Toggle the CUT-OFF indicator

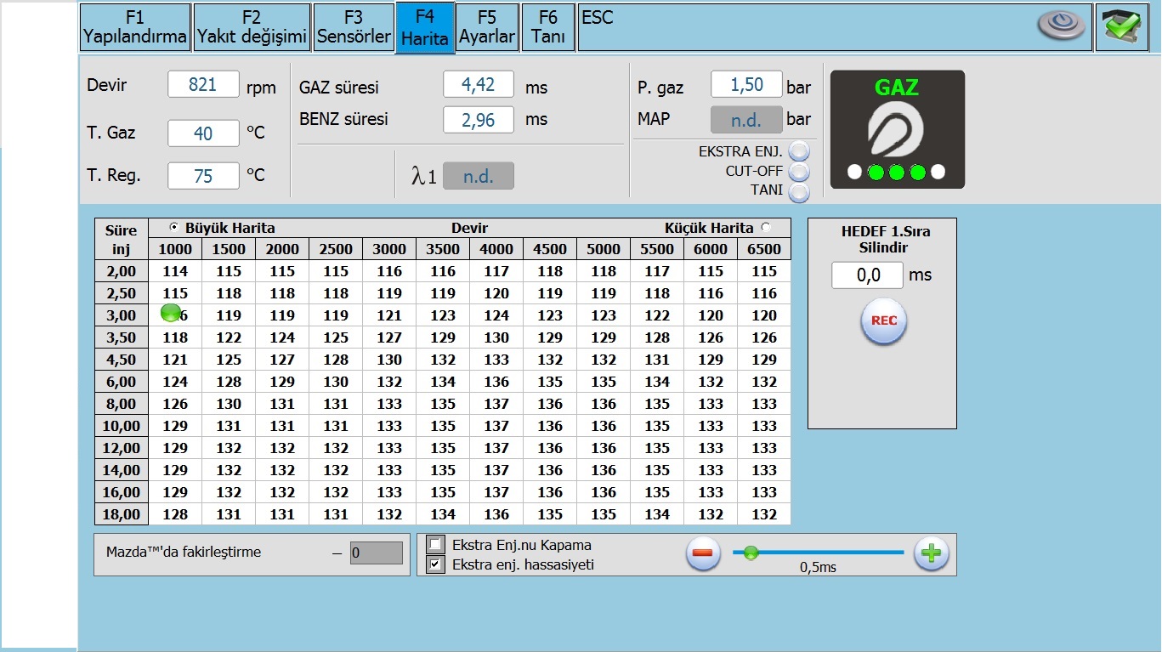tap(799, 172)
